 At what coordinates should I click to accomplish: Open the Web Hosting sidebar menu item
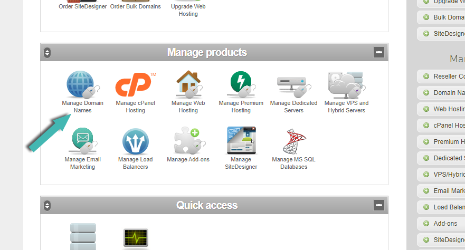click(x=441, y=109)
